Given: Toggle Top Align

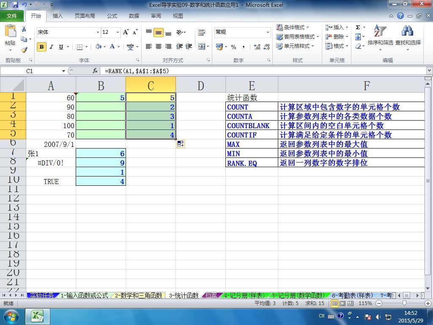Looking at the screenshot, I should coord(148,32).
